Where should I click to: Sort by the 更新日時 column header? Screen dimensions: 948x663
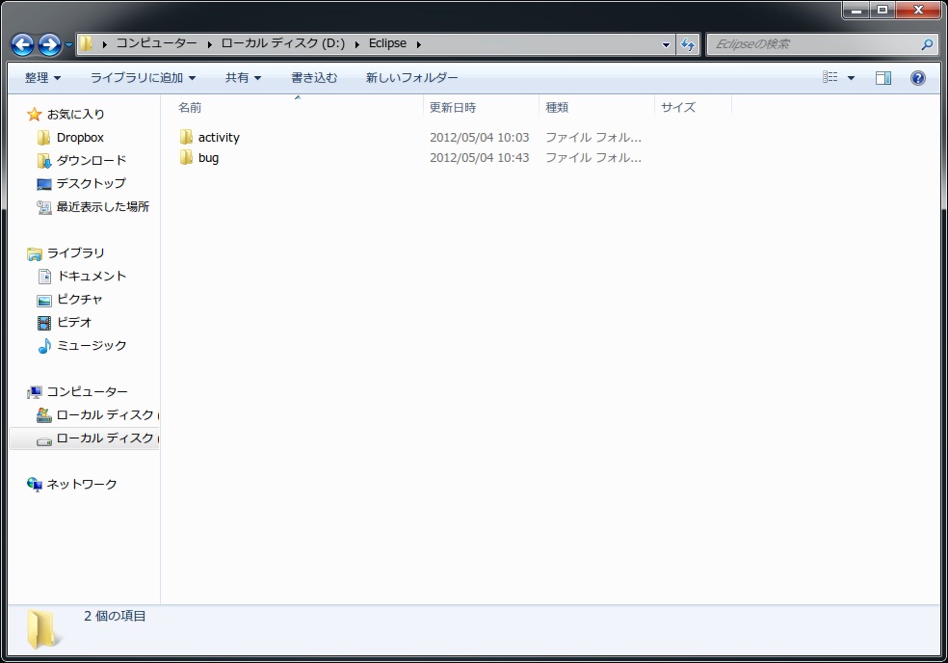coord(453,108)
